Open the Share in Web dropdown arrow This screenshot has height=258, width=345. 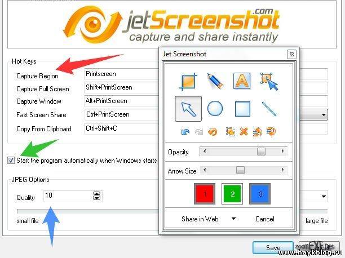(234, 219)
